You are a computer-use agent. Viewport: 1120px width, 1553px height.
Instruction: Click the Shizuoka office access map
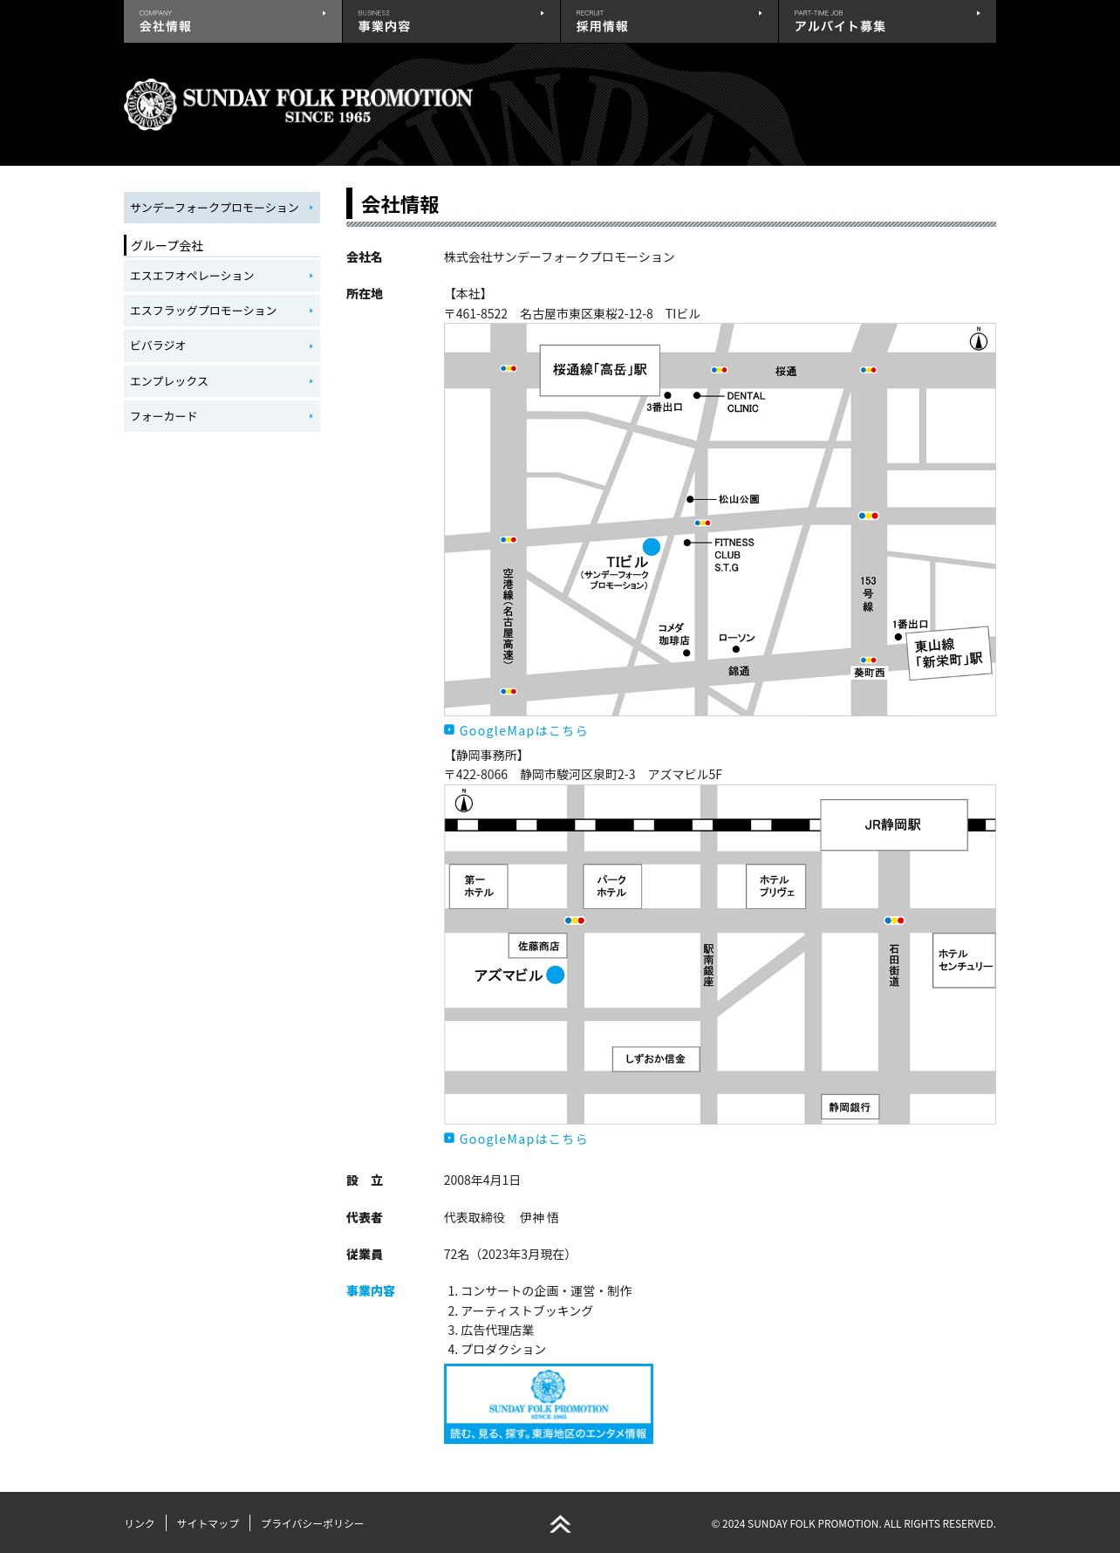(x=720, y=954)
